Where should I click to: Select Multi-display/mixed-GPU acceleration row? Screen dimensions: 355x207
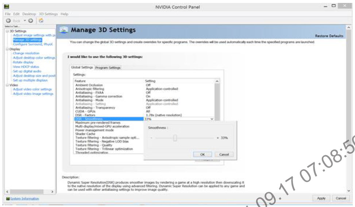click(x=109, y=126)
